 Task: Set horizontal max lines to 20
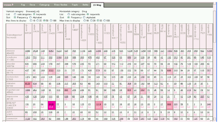(x=91, y=21)
